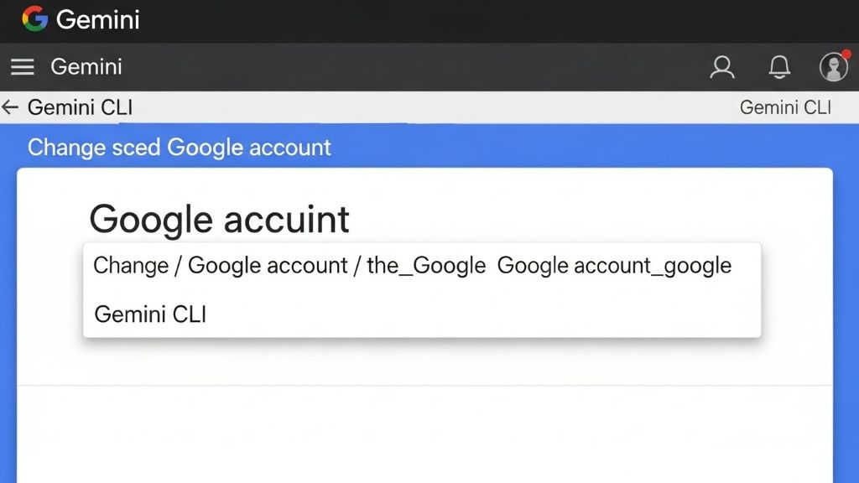Click the Google "G" logo
The height and width of the screenshot is (483, 859).
coord(35,19)
